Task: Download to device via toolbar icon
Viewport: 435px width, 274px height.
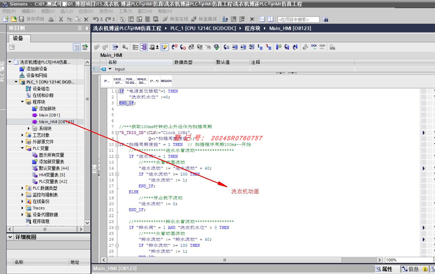Action: click(x=131, y=19)
